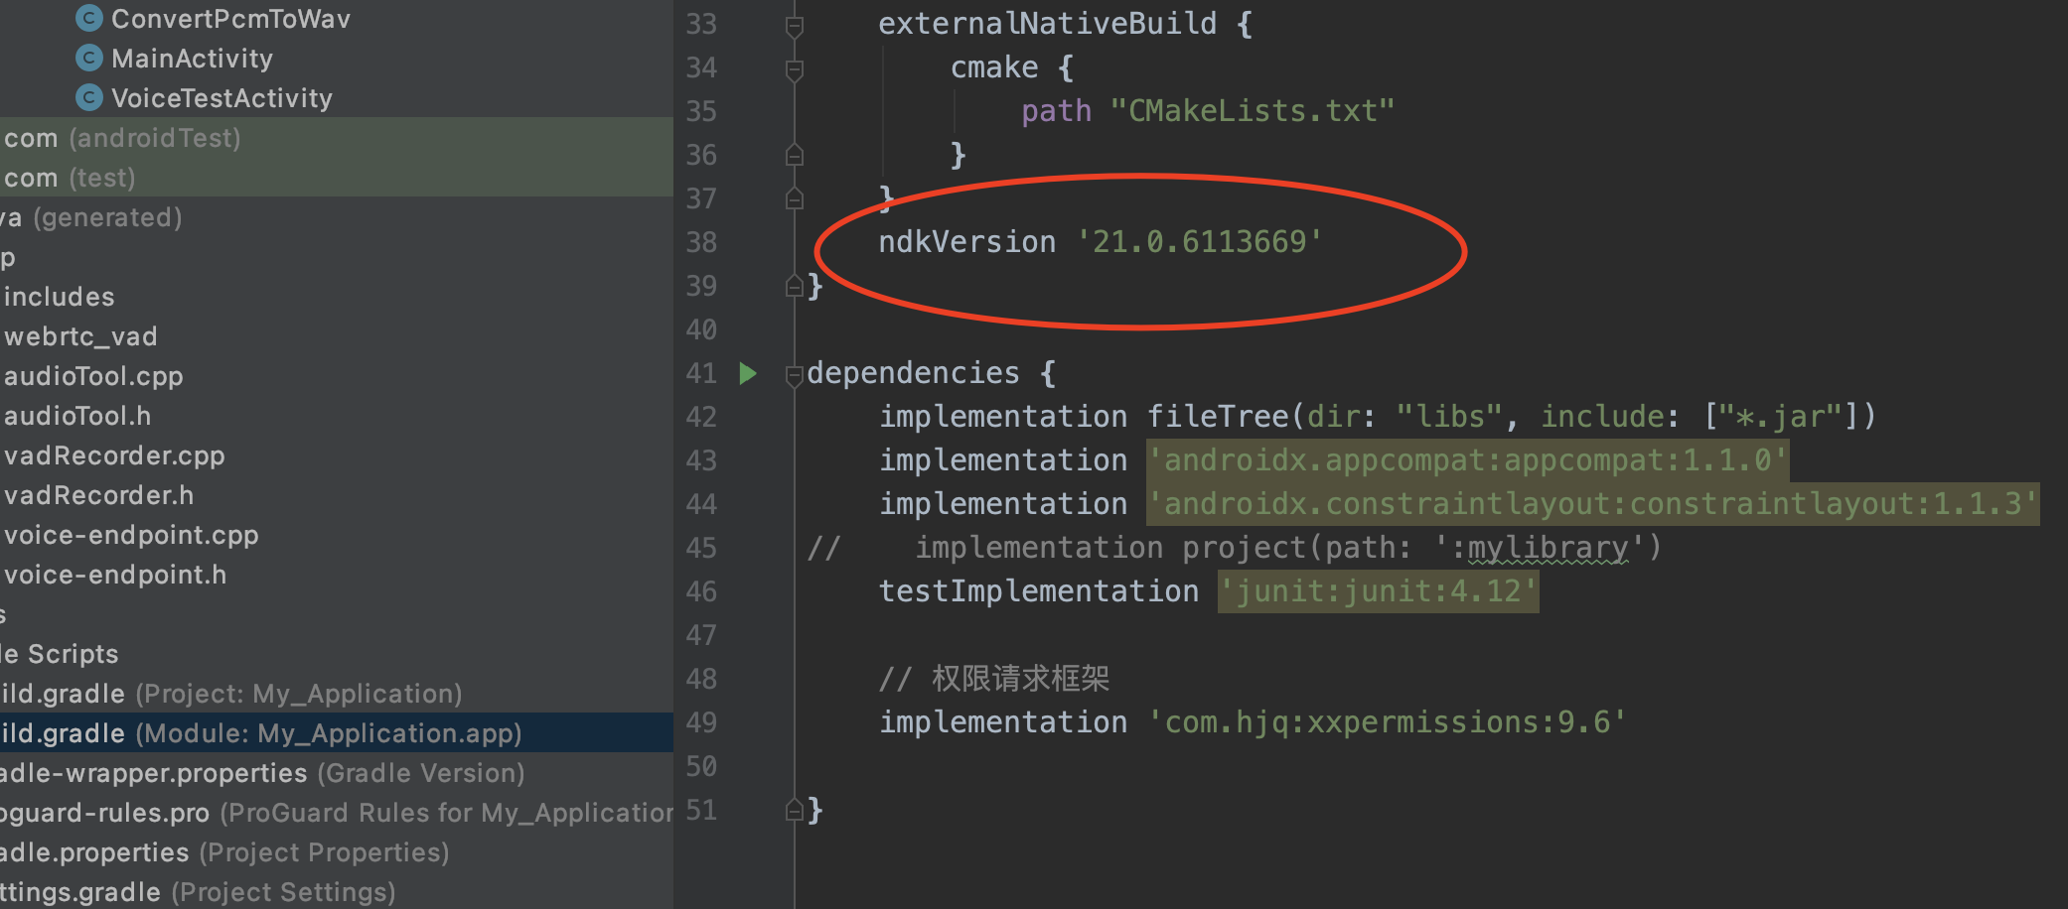Click the fold marker at line 36
This screenshot has height=909, width=2068.
793,154
